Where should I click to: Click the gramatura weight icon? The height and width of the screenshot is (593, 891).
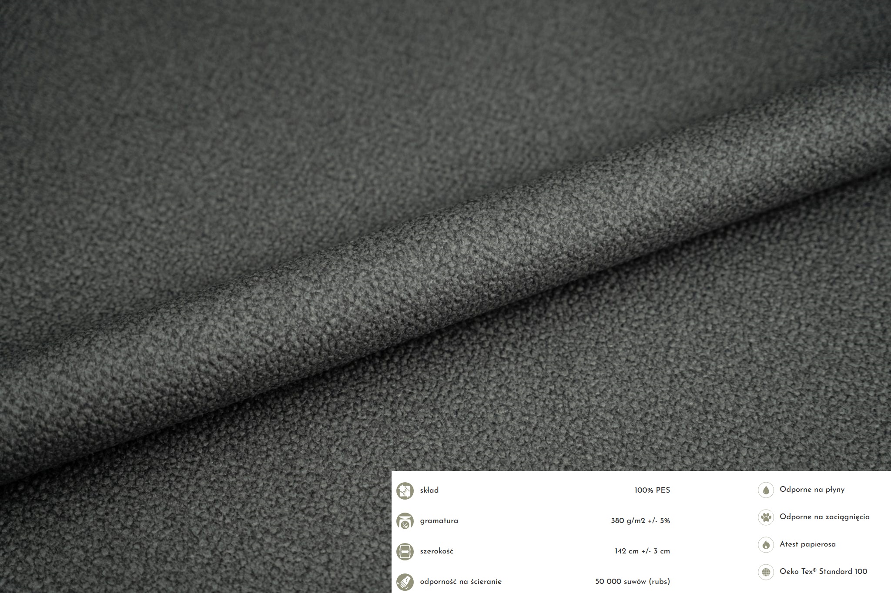pyautogui.click(x=405, y=521)
